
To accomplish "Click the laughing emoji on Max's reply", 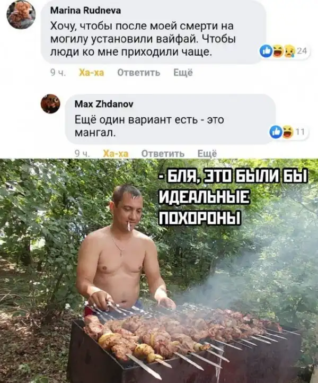I will [x=287, y=132].
